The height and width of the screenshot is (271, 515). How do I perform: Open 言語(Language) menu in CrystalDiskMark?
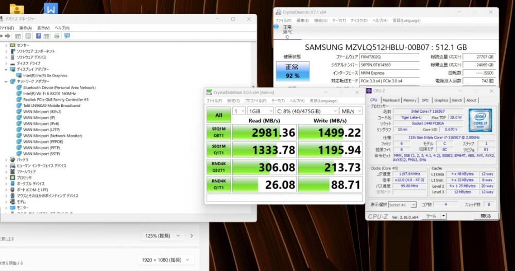323,101
